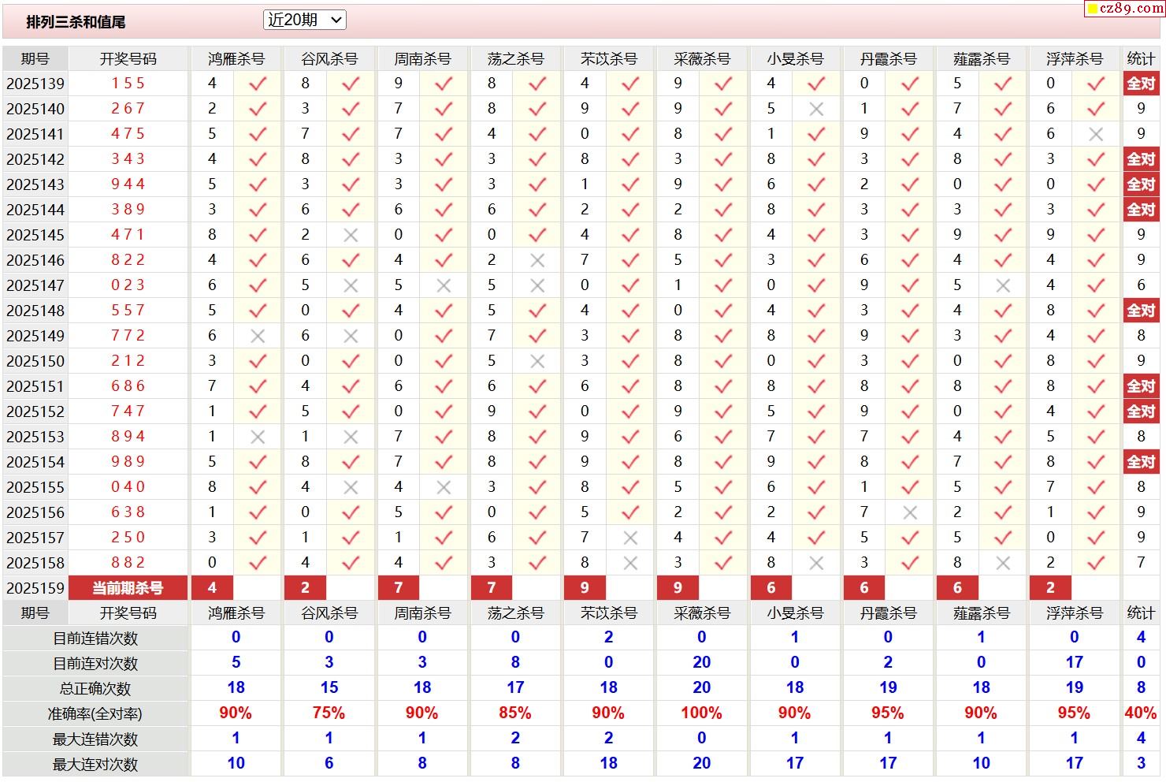Open the 近20期 period range dropdown
Screen dimensions: 1166x782
[304, 20]
